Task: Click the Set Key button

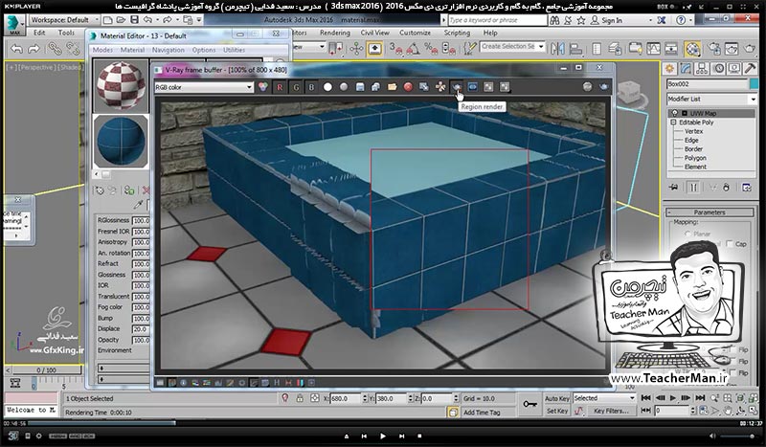Action: [x=557, y=411]
